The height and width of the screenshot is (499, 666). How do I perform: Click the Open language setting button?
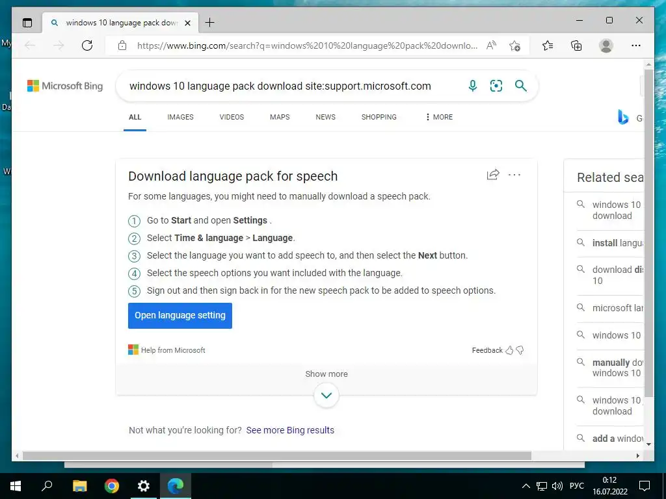click(x=180, y=315)
